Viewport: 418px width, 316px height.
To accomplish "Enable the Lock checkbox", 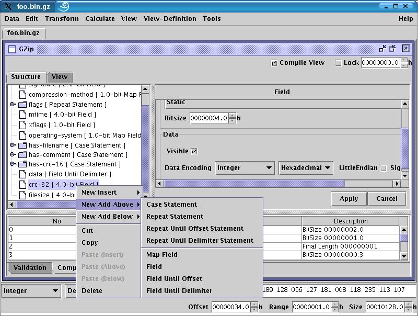I will point(338,63).
